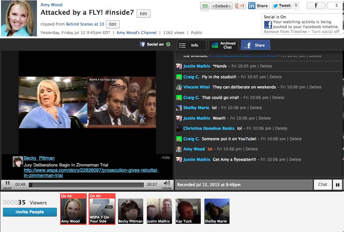Switch to the Info tab

(191, 45)
